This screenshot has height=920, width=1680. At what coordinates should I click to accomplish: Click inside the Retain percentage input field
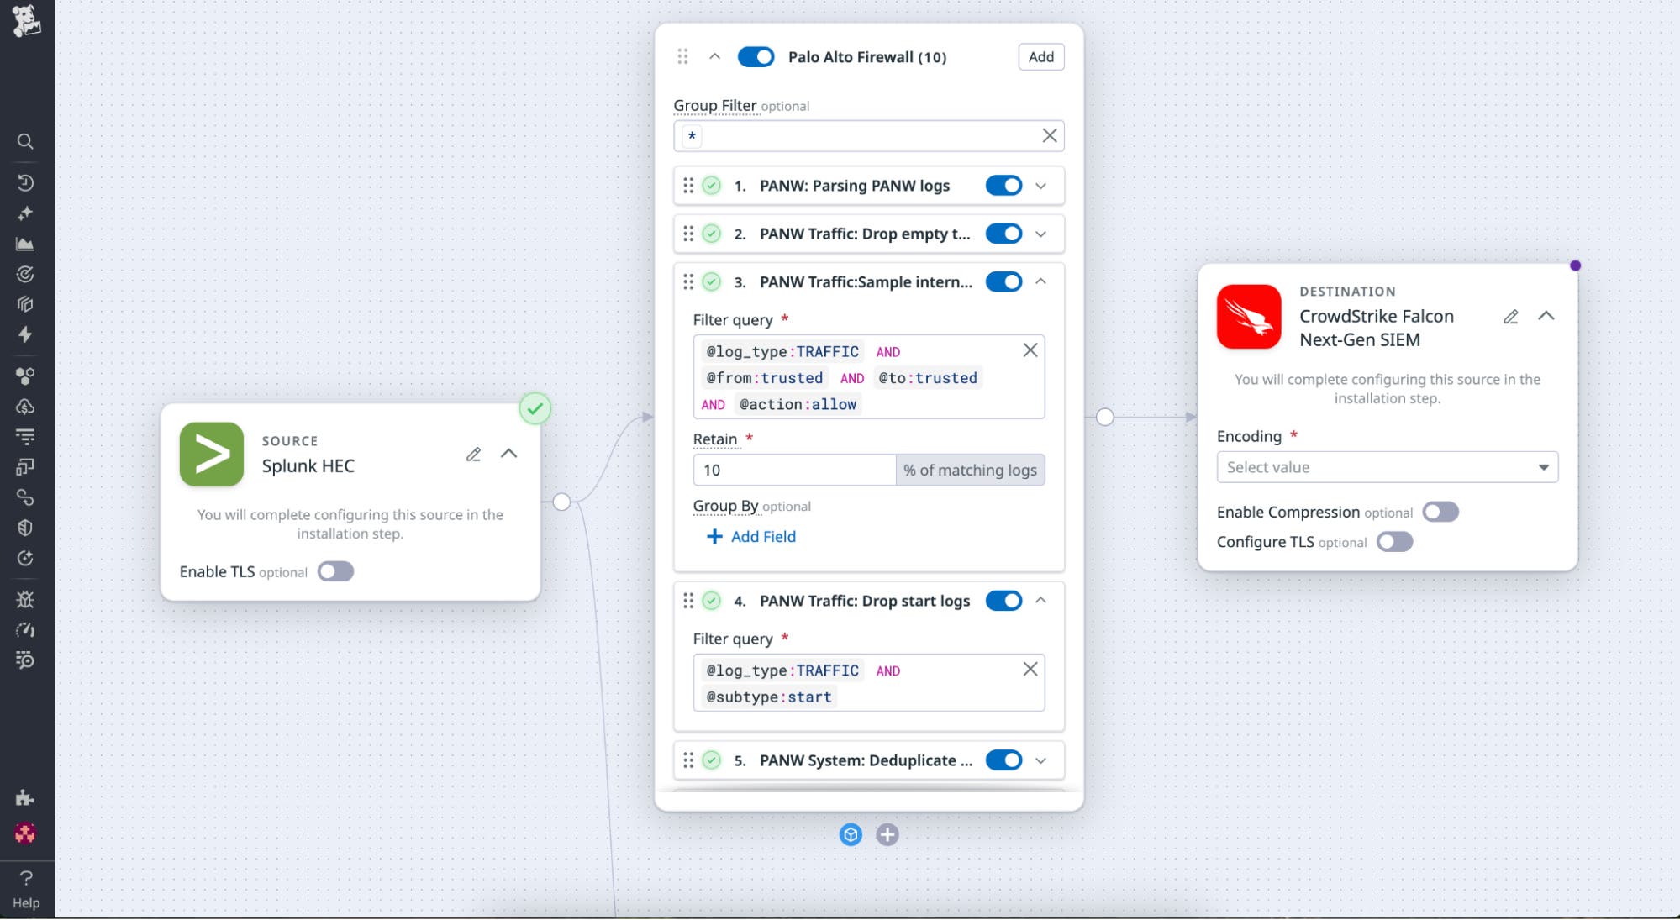coord(793,470)
